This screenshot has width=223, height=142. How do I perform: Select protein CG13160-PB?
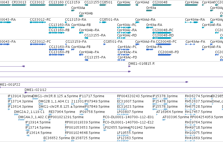point(57,55)
